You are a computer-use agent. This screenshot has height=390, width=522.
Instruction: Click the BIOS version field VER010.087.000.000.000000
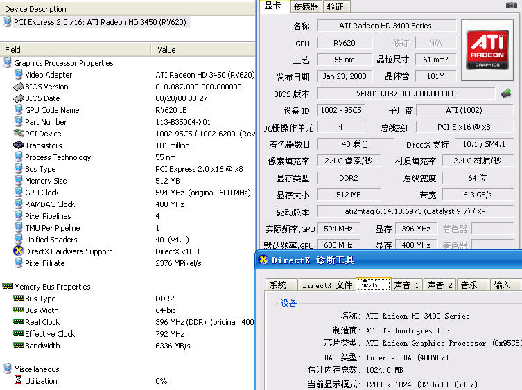[406, 94]
